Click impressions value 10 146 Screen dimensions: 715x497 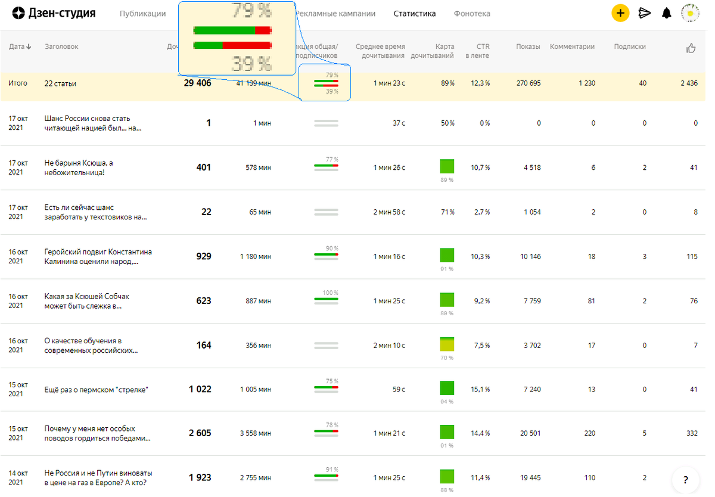coord(530,256)
